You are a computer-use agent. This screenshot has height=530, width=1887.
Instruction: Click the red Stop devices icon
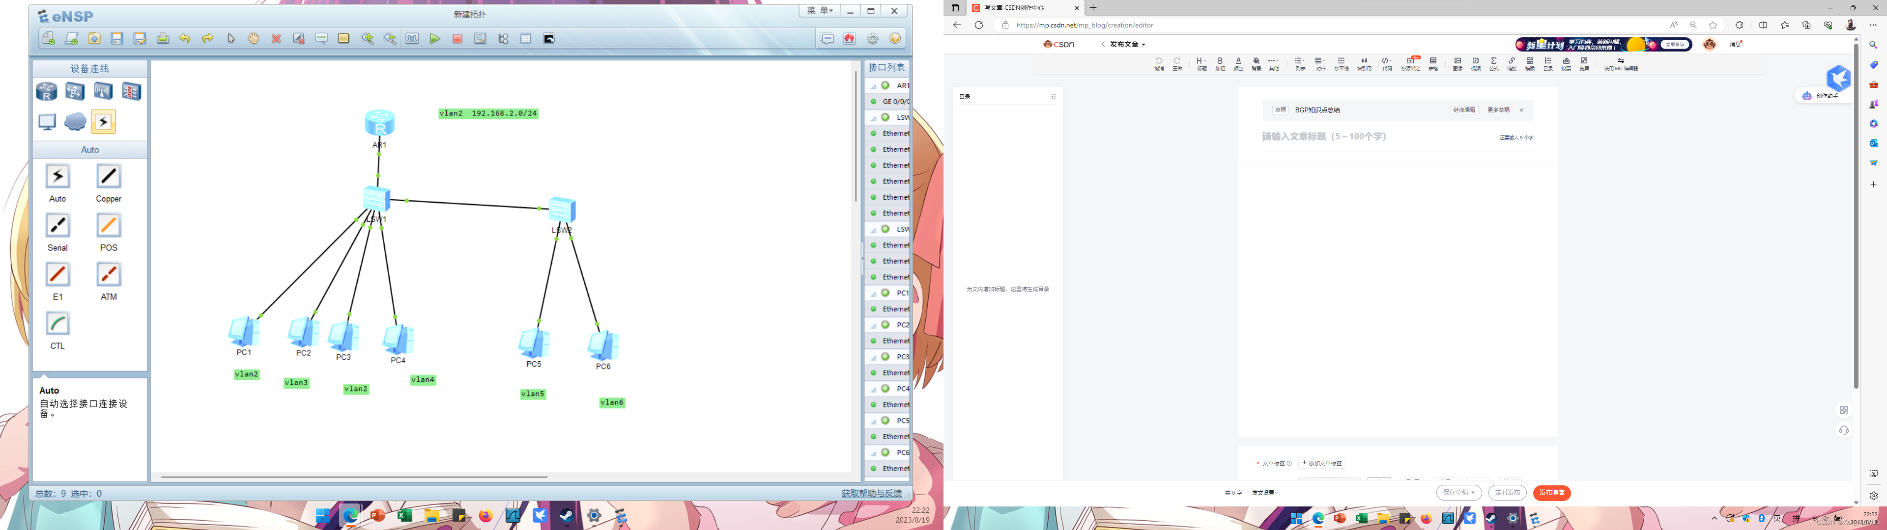458,39
